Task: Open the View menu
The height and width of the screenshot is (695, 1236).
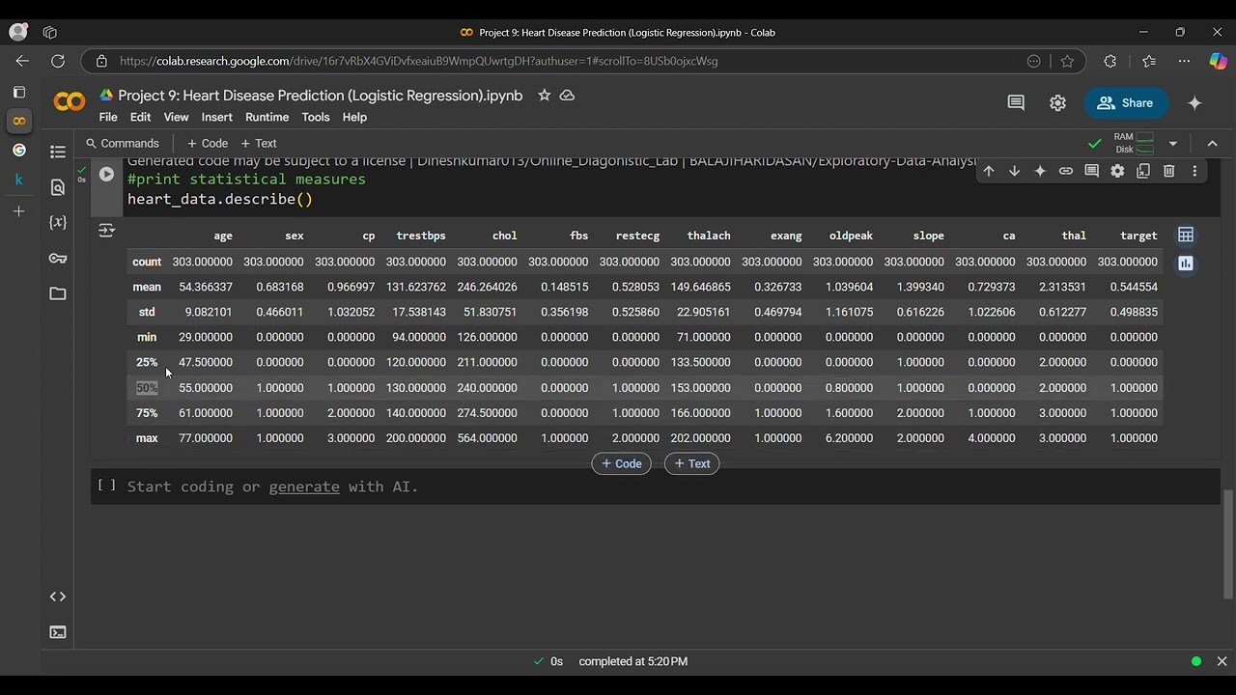Action: [176, 117]
